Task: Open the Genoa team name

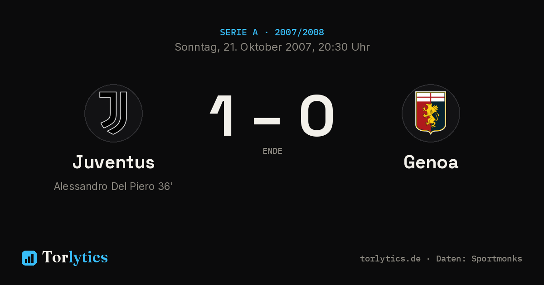Action: pos(431,162)
